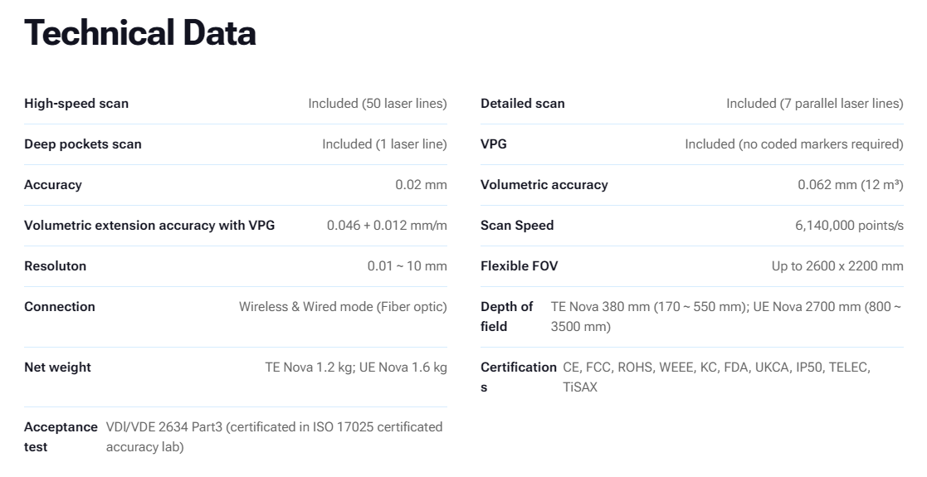Viewport: 927px width, 477px height.
Task: Select the Deep pockets scan row label
Action: 83,144
